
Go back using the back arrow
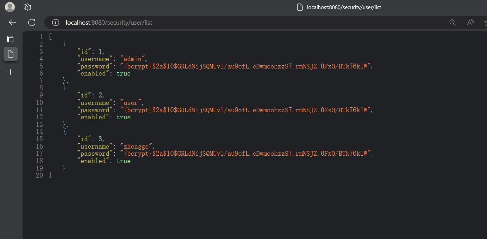(12, 23)
